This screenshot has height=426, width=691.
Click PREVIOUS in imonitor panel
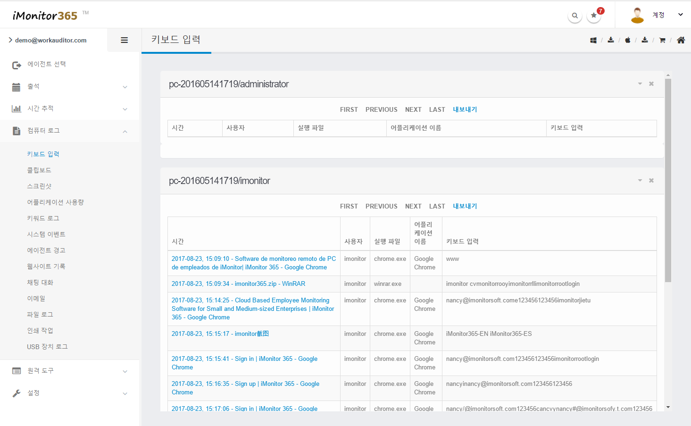tap(382, 206)
